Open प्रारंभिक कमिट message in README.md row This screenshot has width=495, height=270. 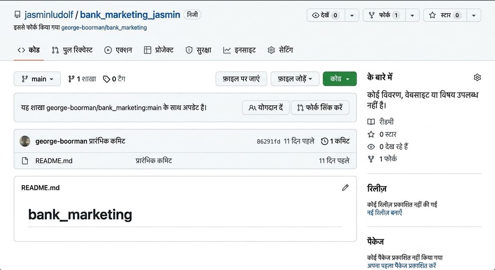pyautogui.click(x=154, y=161)
